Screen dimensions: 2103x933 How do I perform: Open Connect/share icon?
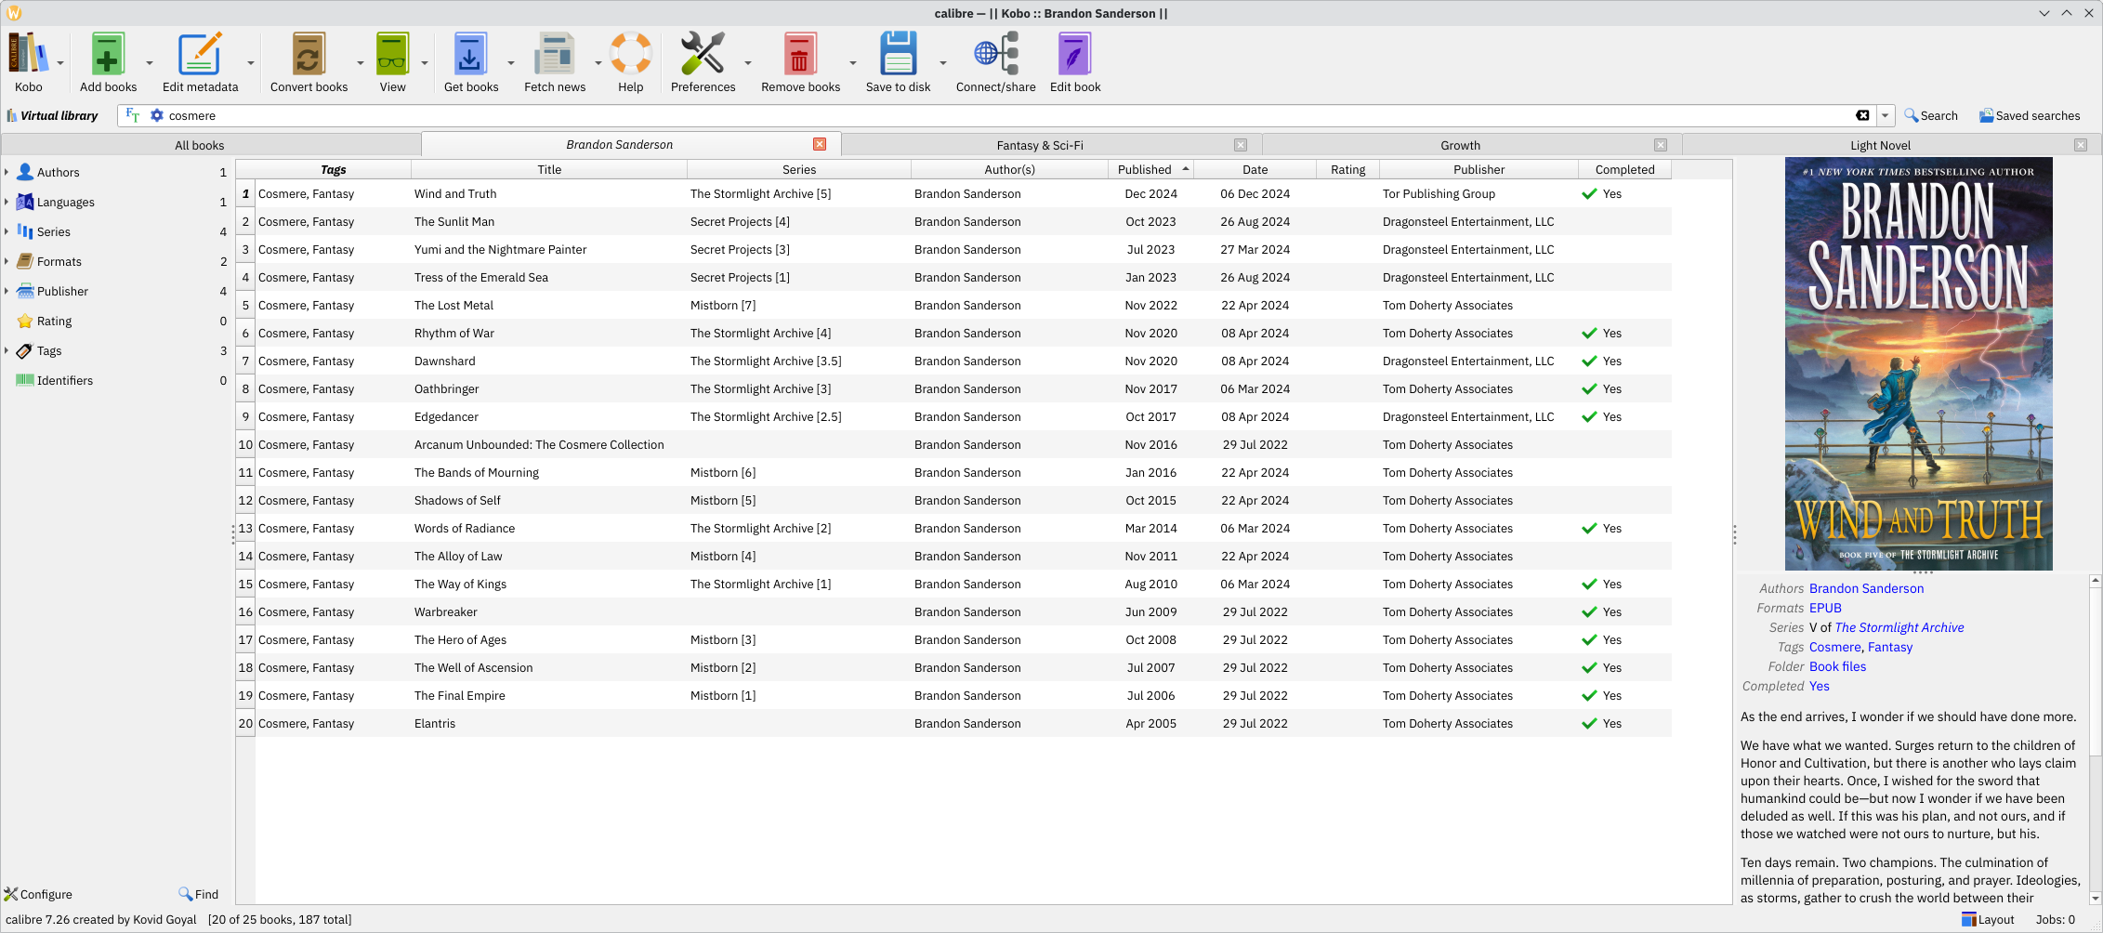point(995,54)
